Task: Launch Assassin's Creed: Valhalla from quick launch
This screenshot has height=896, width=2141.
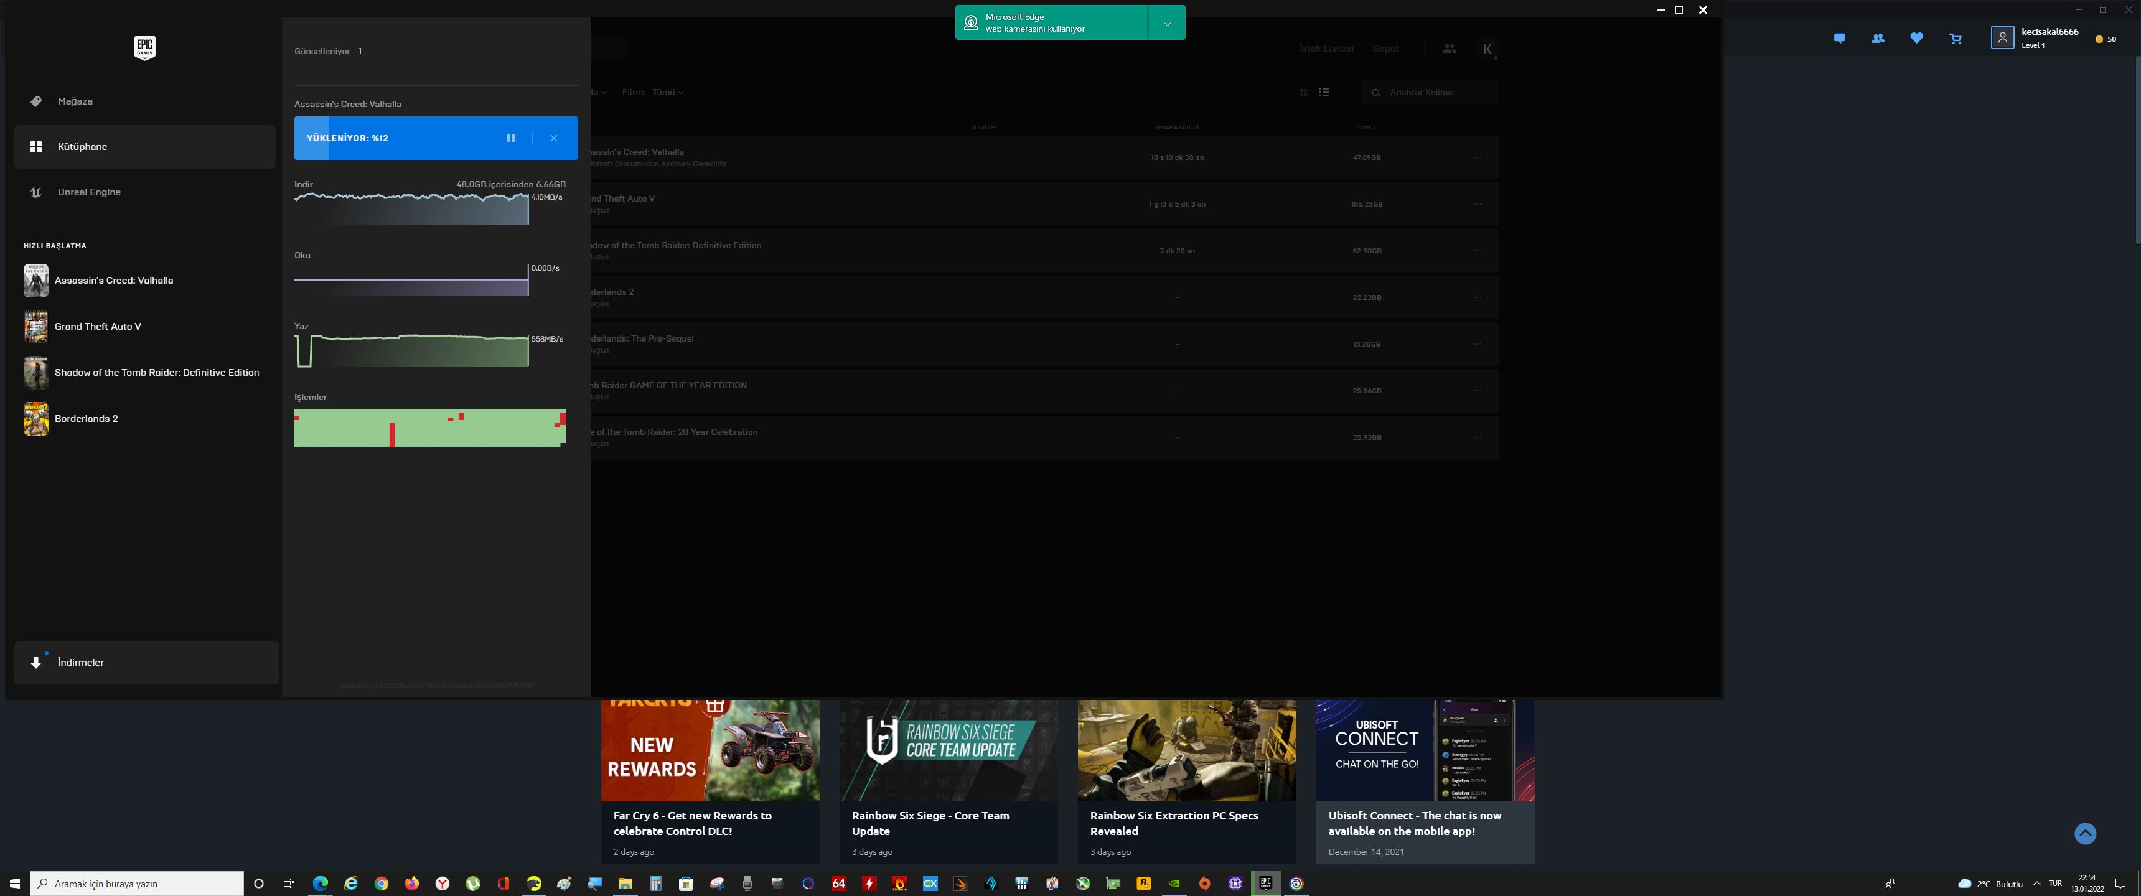Action: coord(114,281)
